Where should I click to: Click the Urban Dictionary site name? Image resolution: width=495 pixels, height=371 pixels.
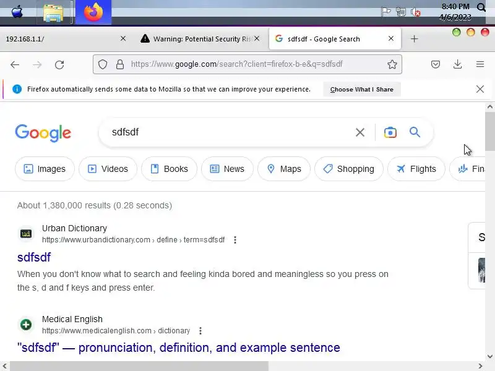click(x=74, y=228)
